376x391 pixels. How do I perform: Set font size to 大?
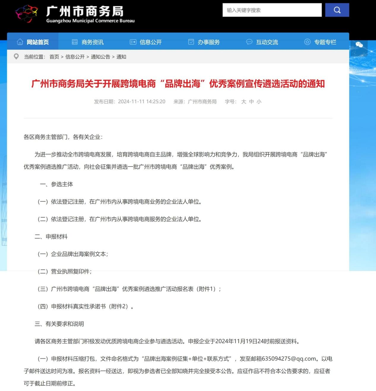click(x=244, y=101)
